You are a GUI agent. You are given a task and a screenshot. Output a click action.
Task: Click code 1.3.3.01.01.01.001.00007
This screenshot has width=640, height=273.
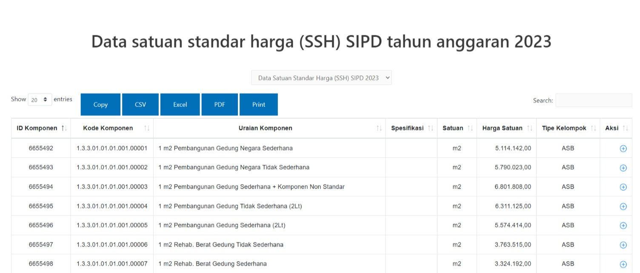click(x=112, y=264)
